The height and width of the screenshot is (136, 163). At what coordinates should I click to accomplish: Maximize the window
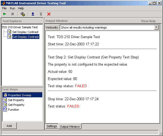(154, 3)
